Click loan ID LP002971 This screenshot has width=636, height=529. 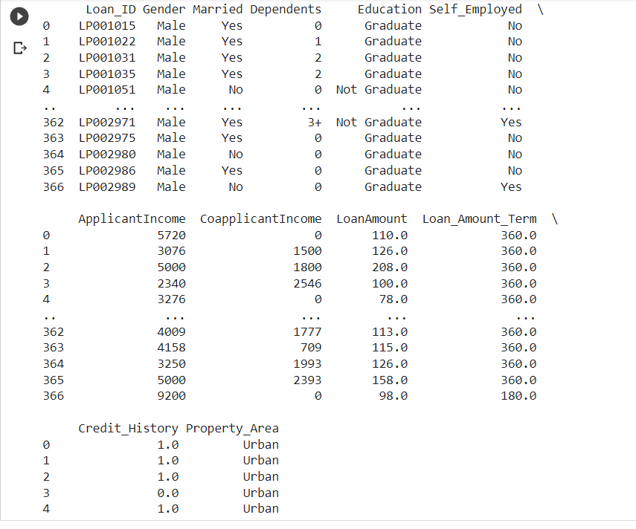(x=107, y=123)
